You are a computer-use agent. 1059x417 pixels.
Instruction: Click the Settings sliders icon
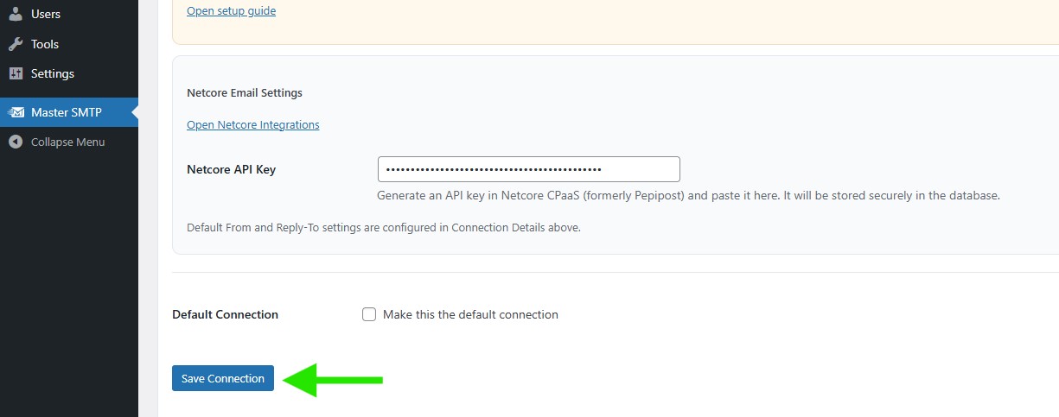tap(16, 73)
